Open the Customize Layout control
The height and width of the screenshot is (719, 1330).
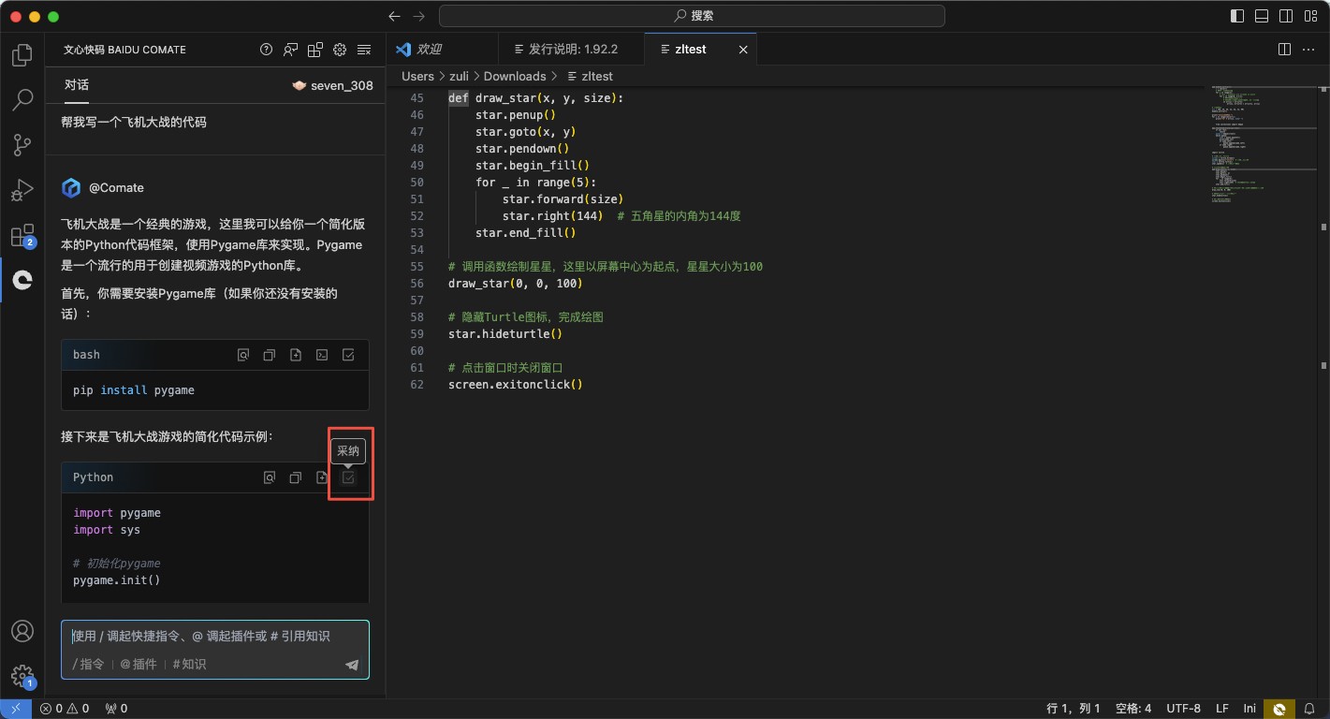coord(1309,16)
